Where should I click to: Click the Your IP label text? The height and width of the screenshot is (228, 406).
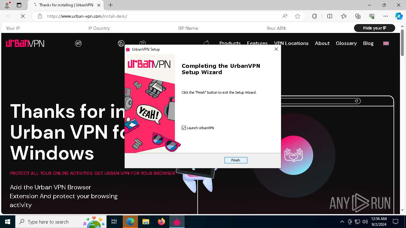coord(13,28)
